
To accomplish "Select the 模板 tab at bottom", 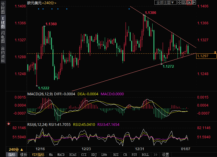I will click(x=23, y=155).
